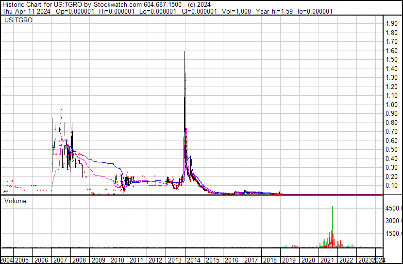403x264 pixels.
Task: Click the 2021 year label on the time axis
Action: 327,260
